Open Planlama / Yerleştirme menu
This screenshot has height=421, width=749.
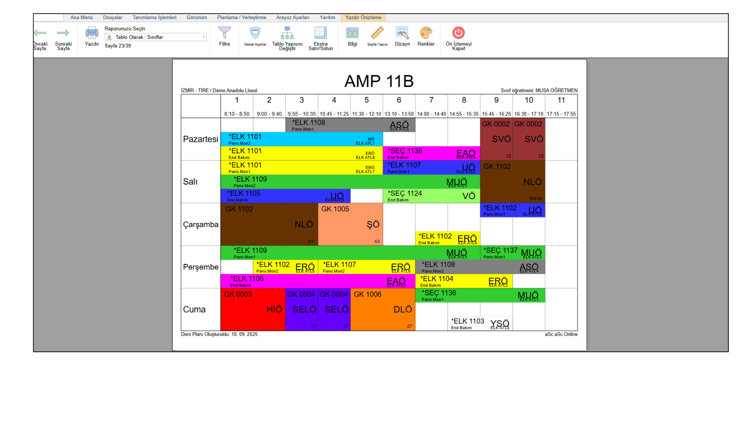[241, 18]
